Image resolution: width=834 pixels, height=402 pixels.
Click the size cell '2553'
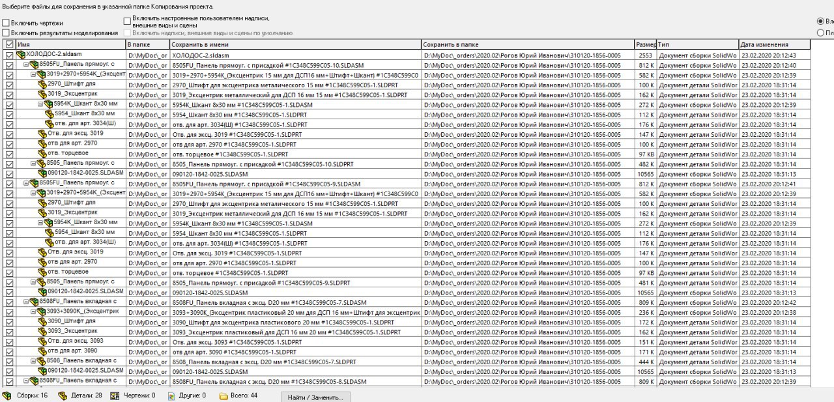point(646,55)
